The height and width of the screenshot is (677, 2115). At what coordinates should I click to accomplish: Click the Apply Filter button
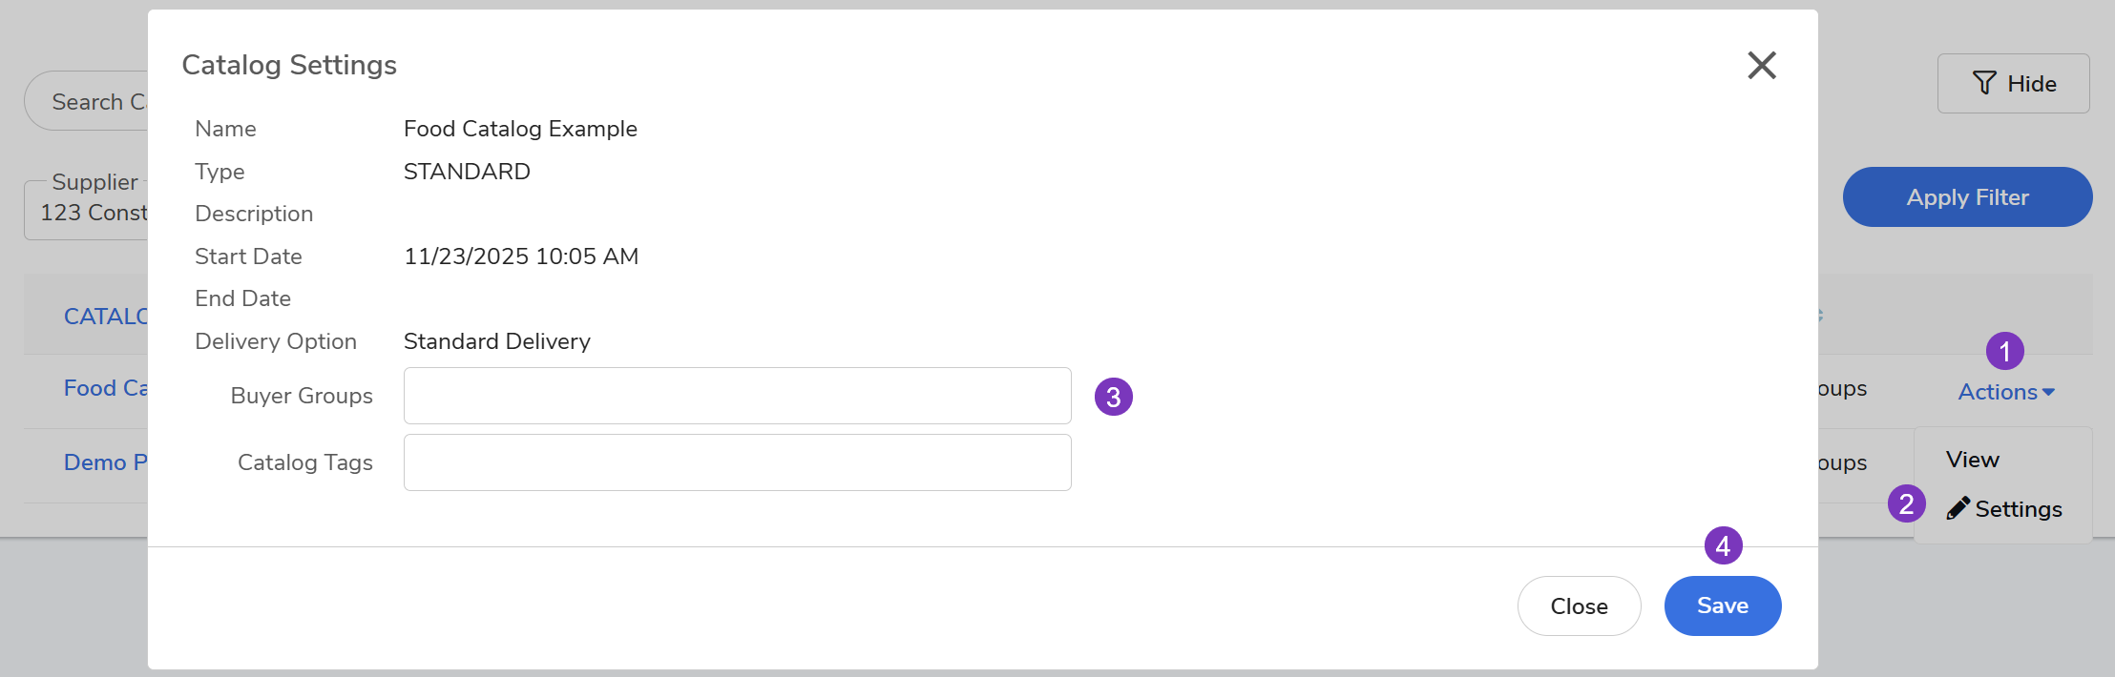(1967, 197)
